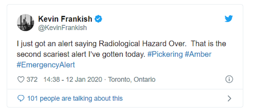Click the text "I've gotten today."
253x112 pixels.
click(x=119, y=54)
